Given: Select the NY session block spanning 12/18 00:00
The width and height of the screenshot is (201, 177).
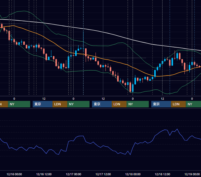Looking at the screenshot, I should click(138, 104).
